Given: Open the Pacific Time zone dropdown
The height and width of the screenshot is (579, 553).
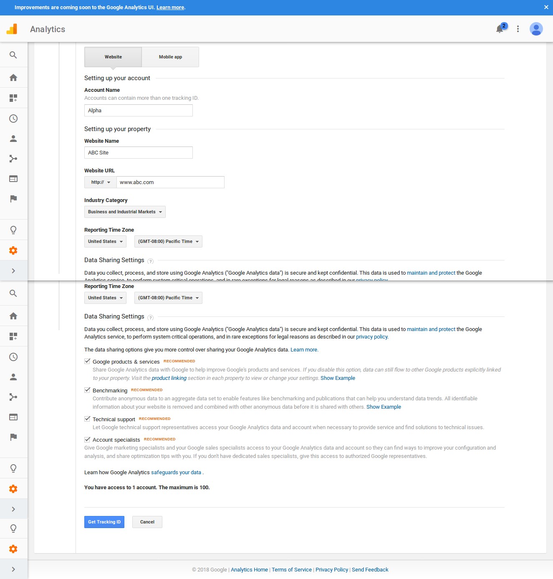Looking at the screenshot, I should 168,298.
